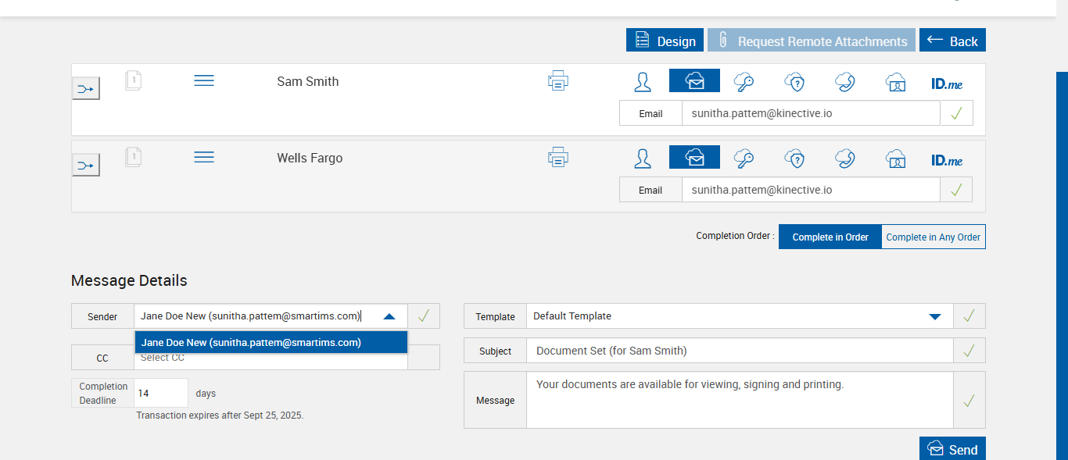Click the printer icon in Sam Smith row
1068x460 pixels.
click(557, 81)
